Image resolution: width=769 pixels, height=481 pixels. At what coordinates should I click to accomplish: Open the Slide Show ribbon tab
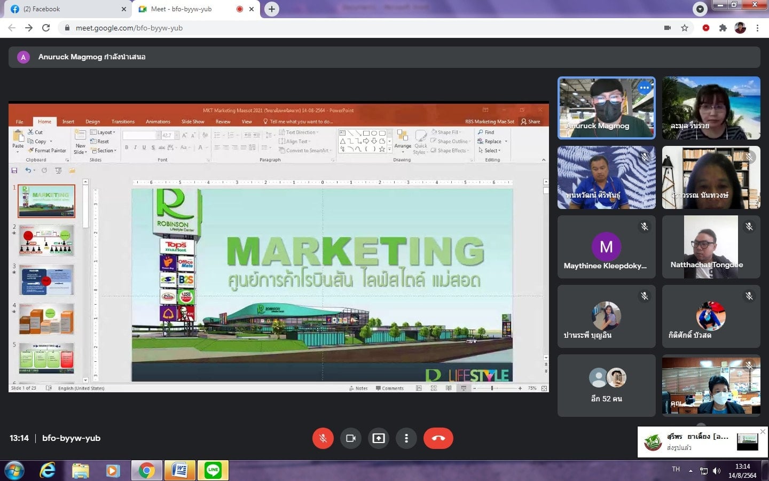click(193, 122)
